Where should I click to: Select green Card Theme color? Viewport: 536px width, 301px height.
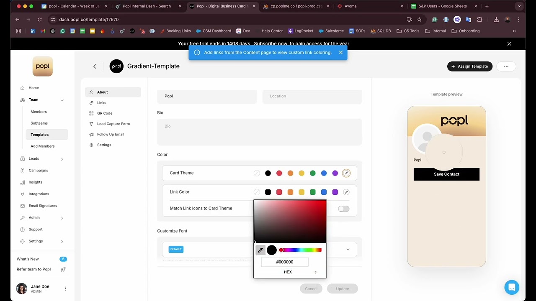(313, 173)
